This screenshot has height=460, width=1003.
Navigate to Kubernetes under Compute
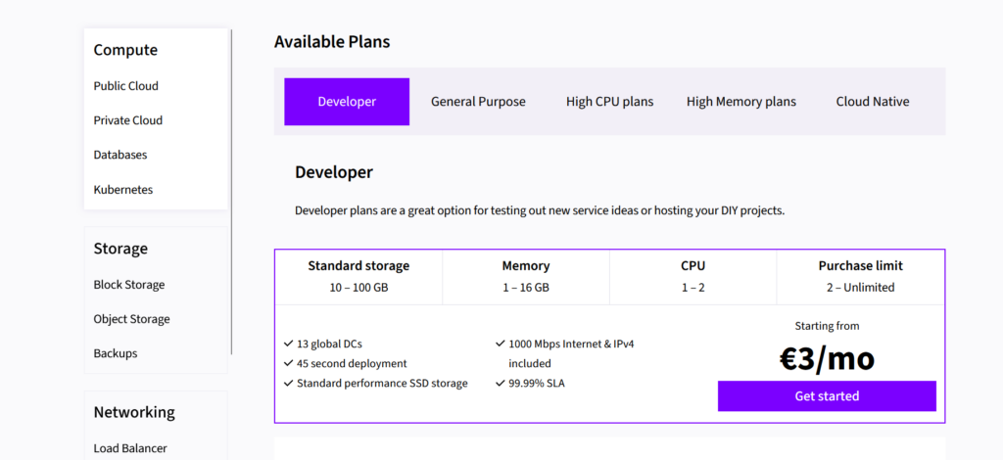[x=122, y=190]
